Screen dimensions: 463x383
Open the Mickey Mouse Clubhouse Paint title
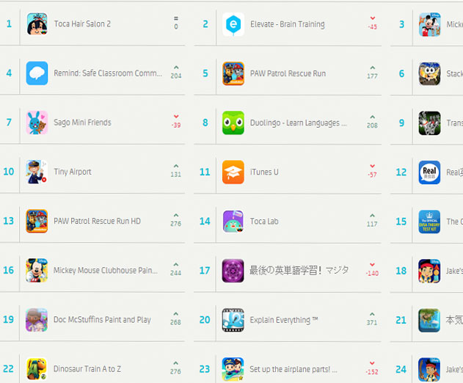(x=106, y=270)
